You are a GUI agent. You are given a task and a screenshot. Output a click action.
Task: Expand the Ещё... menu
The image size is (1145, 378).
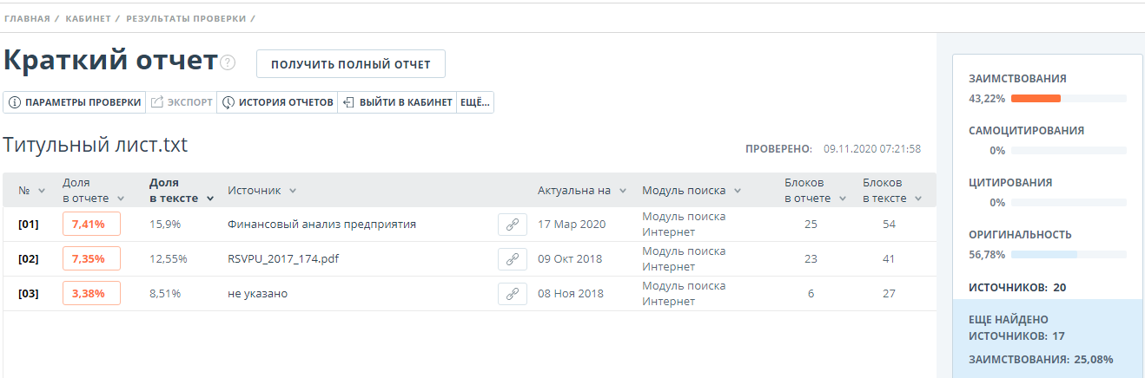475,102
